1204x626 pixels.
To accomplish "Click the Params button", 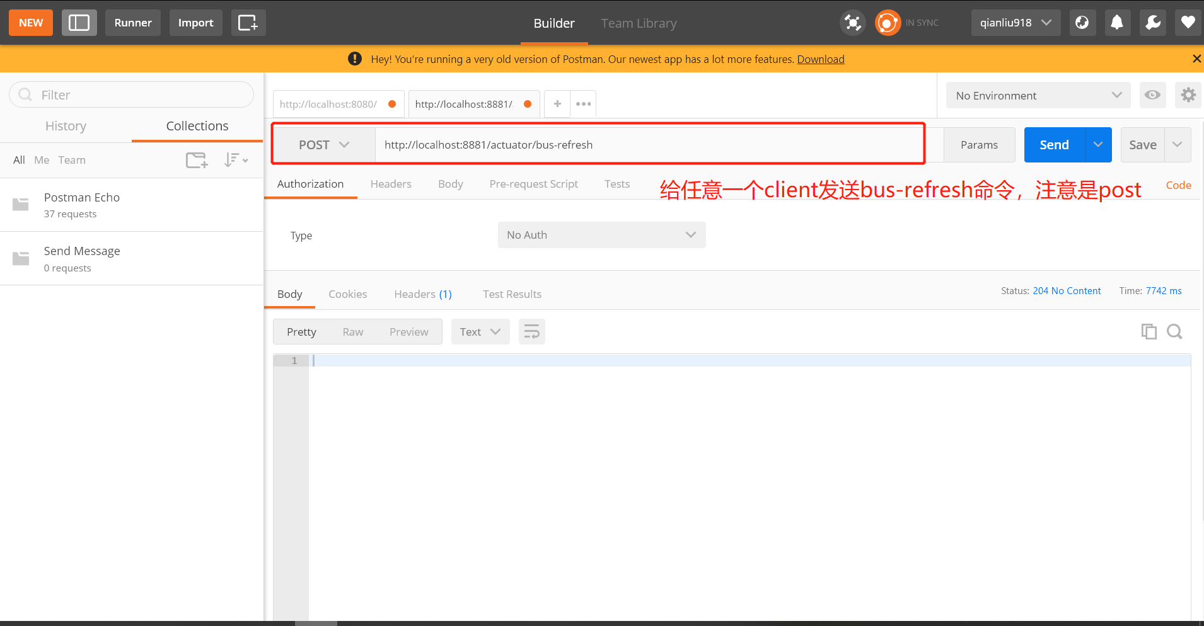I will coord(979,145).
